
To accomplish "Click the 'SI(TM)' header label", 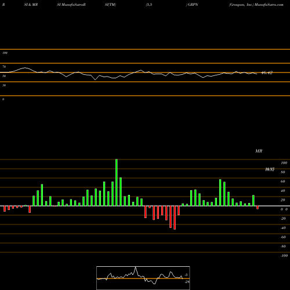I will tap(110, 5).
